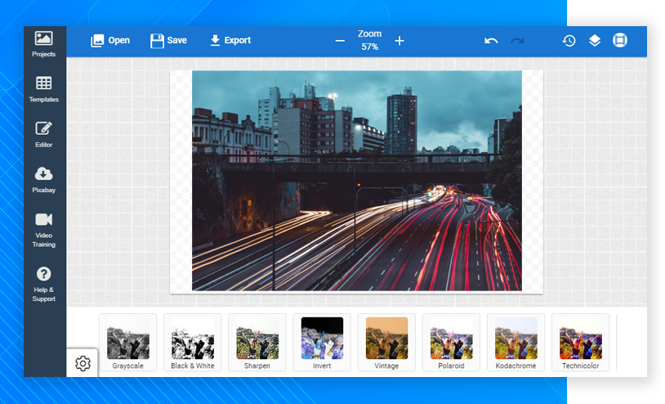Image resolution: width=665 pixels, height=404 pixels.
Task: Redo the last undone action
Action: pyautogui.click(x=517, y=41)
